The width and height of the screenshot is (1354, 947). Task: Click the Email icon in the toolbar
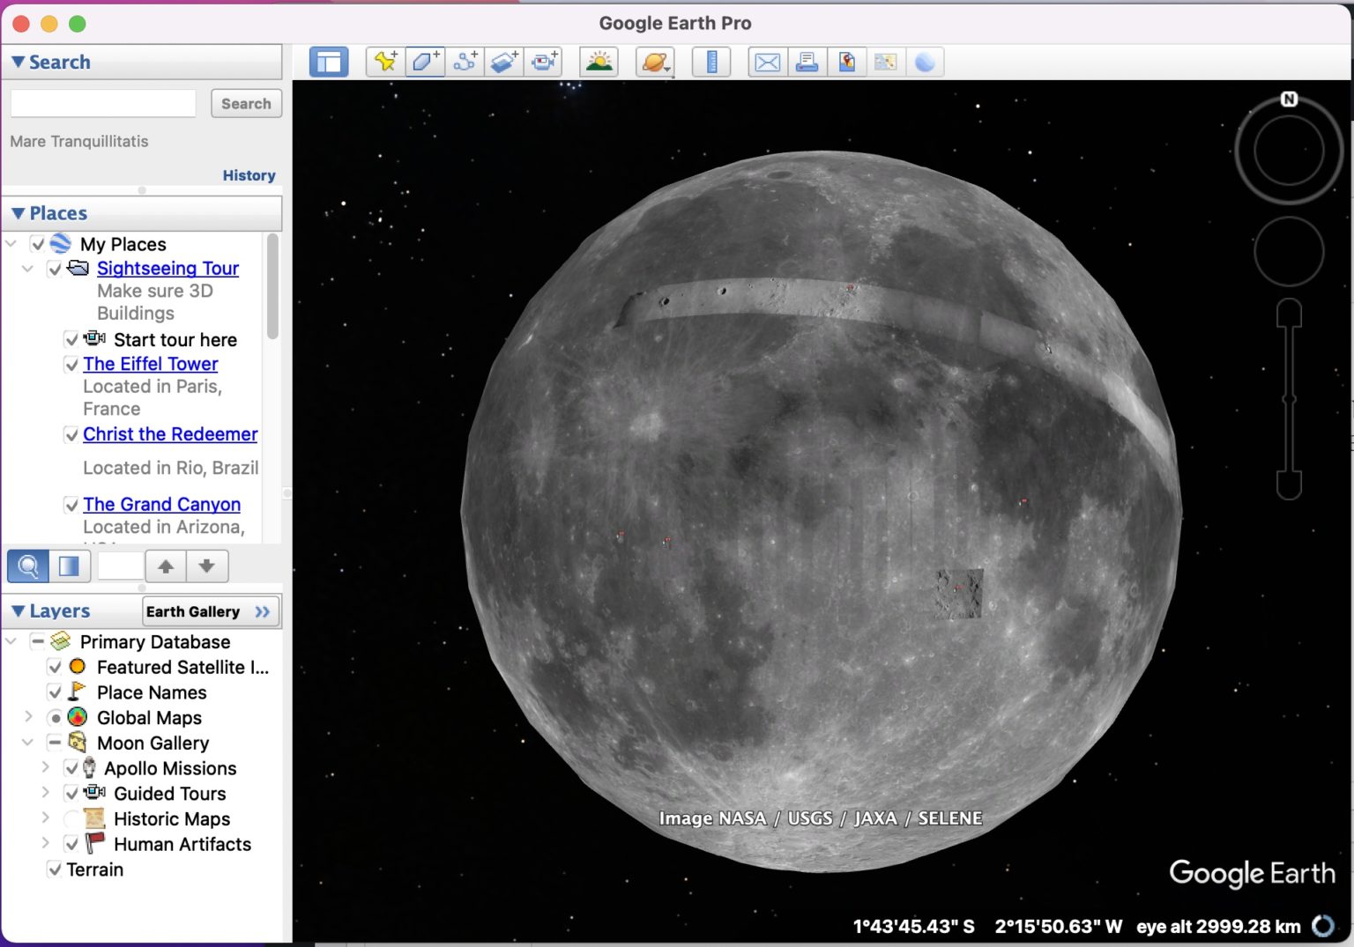pos(766,61)
